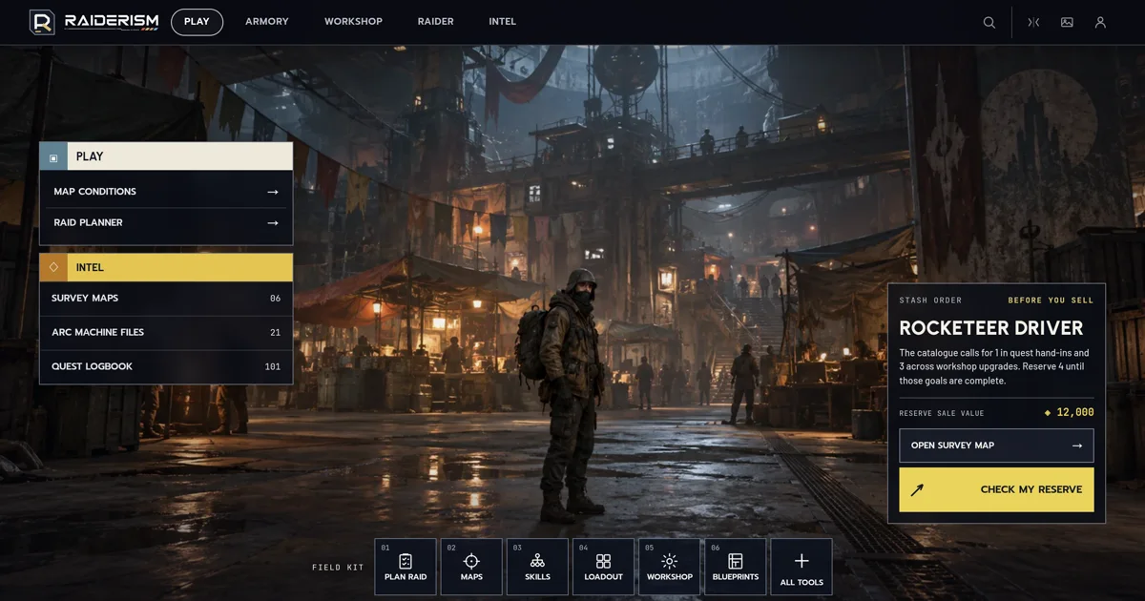Screen dimensions: 1145x601
Task: Open Maps crosshair tool
Action: point(471,567)
